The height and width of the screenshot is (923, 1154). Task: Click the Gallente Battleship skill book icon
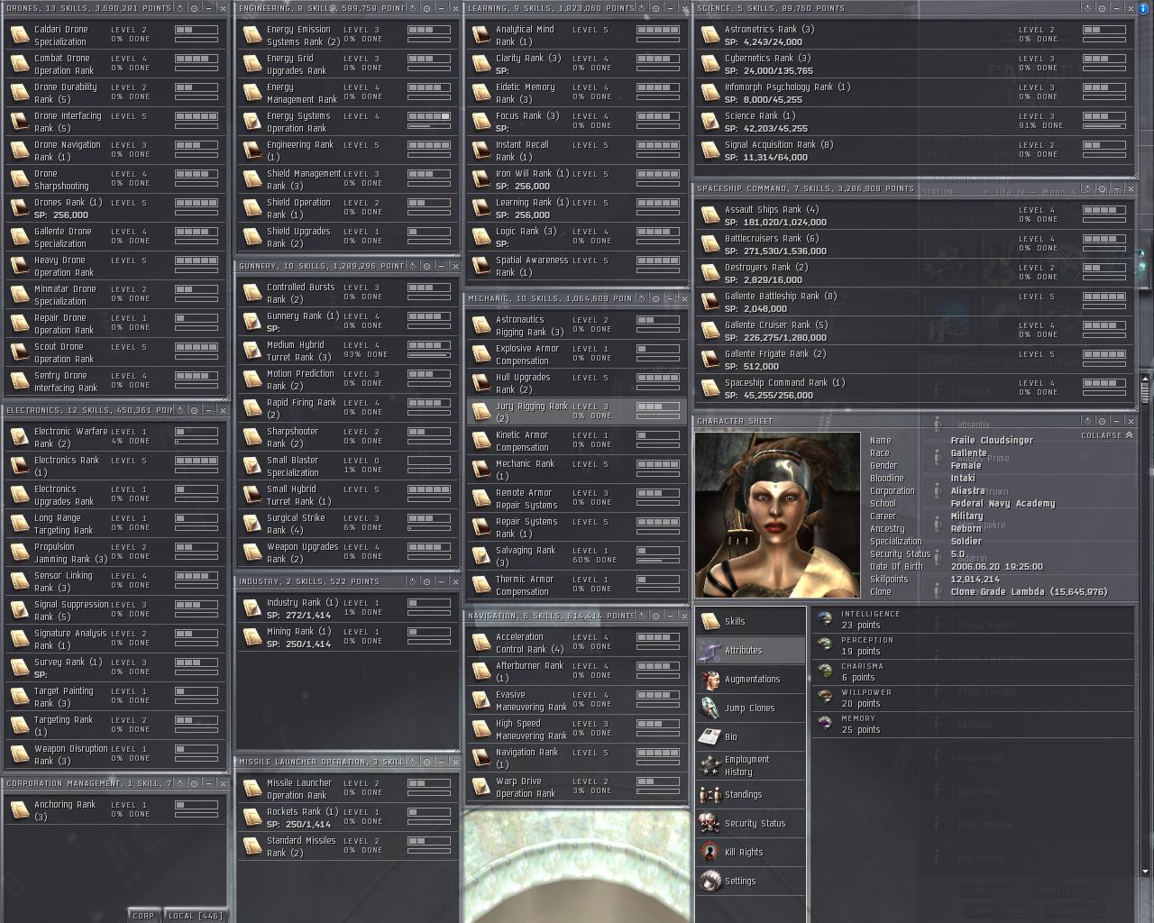point(710,302)
